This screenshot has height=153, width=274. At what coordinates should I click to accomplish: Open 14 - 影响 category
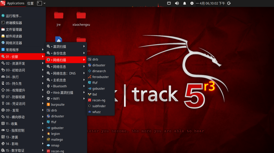[23, 144]
